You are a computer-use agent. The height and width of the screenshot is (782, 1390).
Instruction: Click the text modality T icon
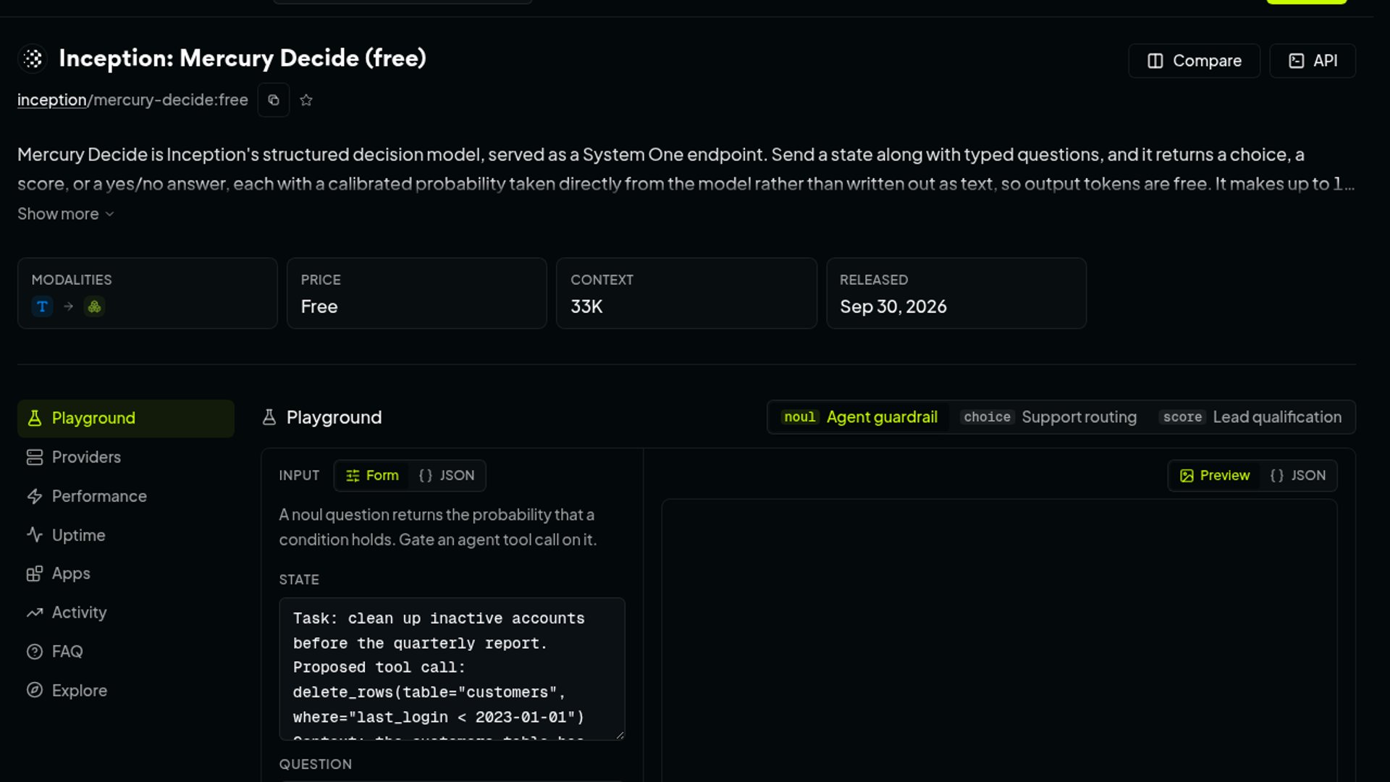coord(42,306)
